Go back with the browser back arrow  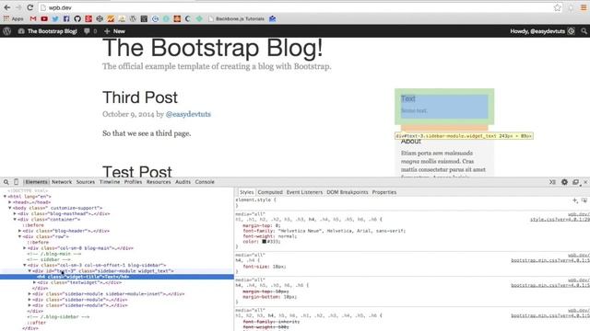(6, 7)
